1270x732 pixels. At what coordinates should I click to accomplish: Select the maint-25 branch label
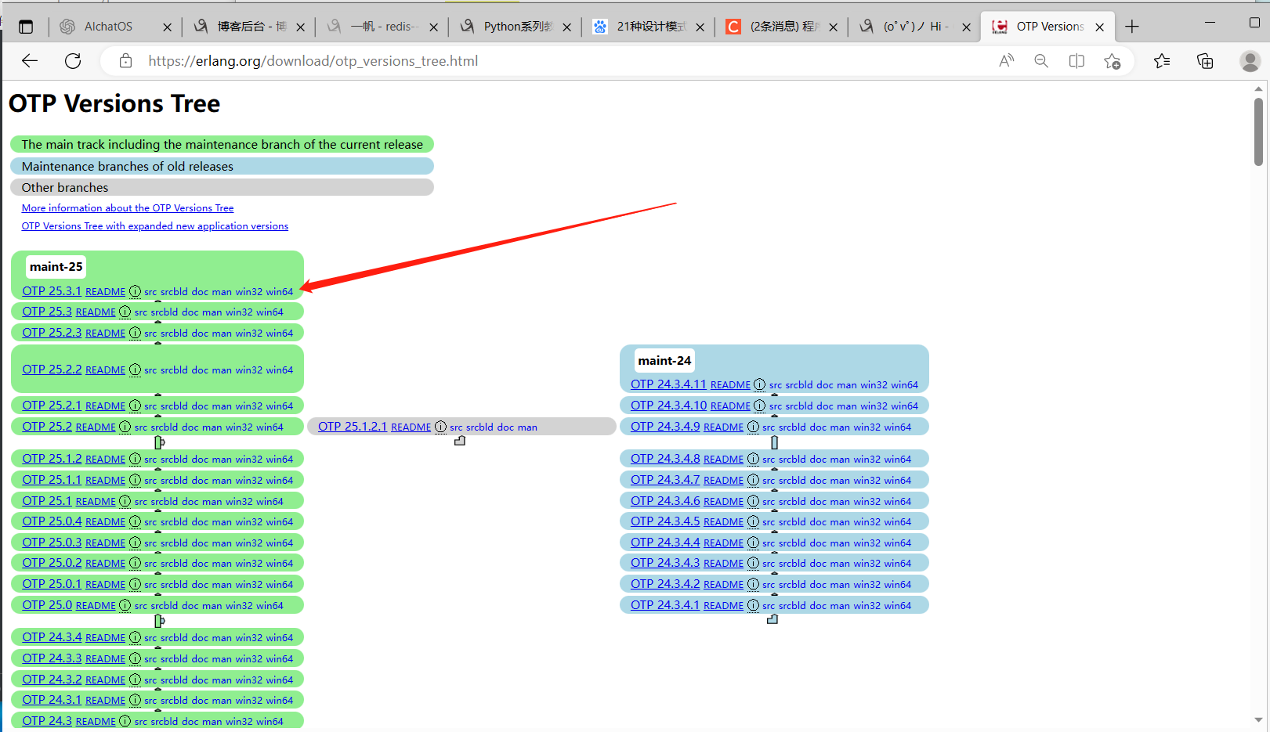56,266
